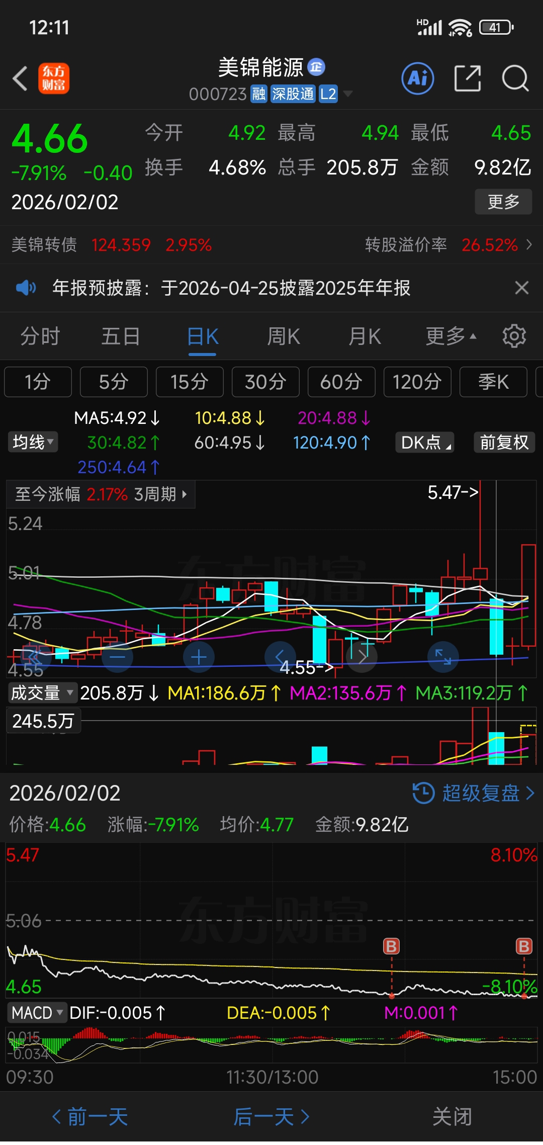Tap the MA5:4.92 moving average label
The image size is (543, 1145).
point(117,418)
